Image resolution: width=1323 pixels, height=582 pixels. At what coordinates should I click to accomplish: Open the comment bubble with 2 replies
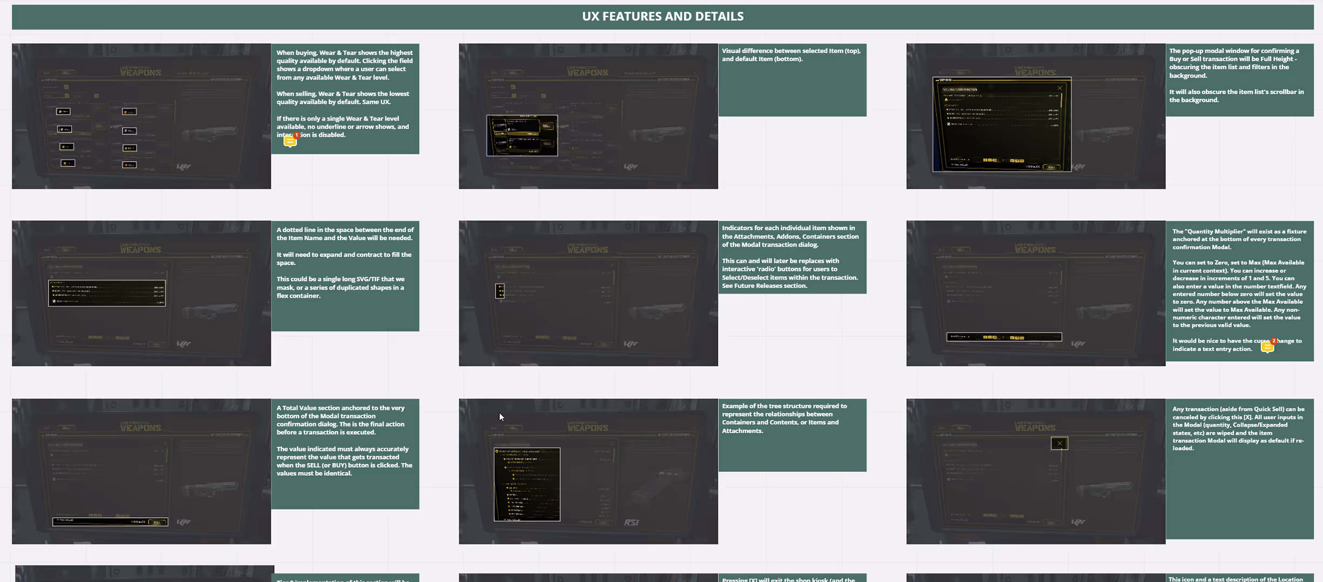click(x=1267, y=347)
